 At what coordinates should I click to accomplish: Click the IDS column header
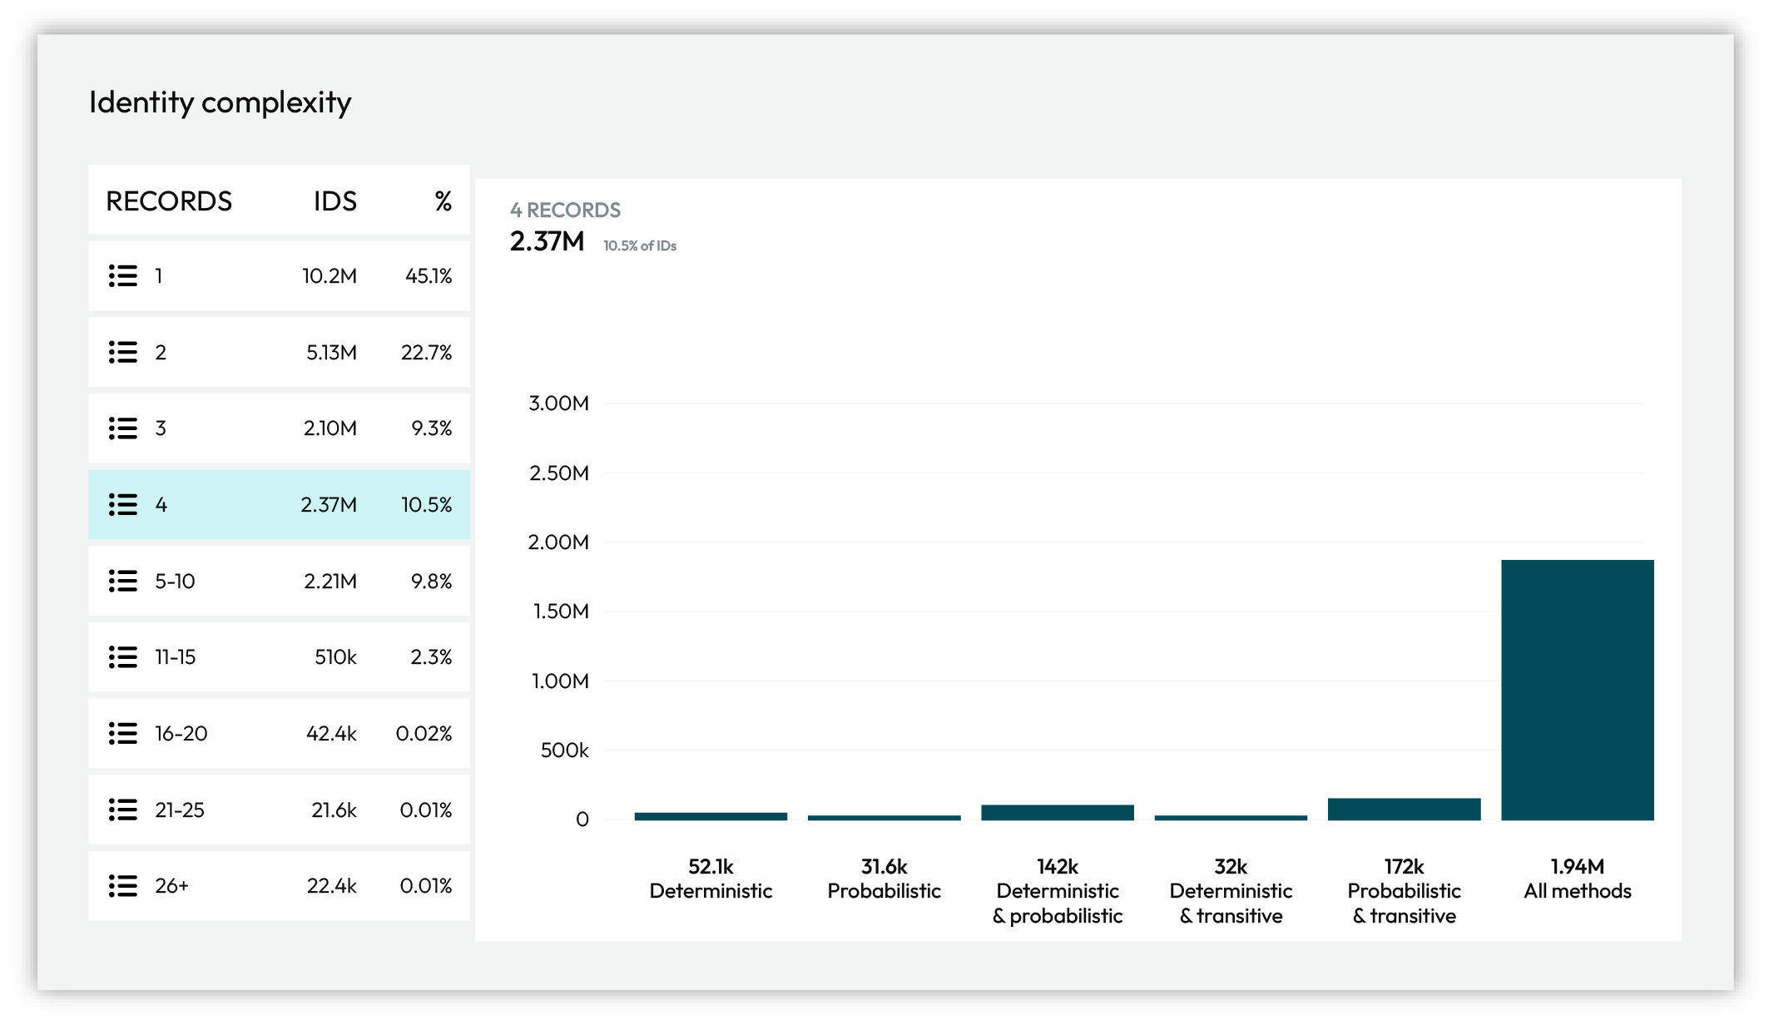(x=334, y=201)
